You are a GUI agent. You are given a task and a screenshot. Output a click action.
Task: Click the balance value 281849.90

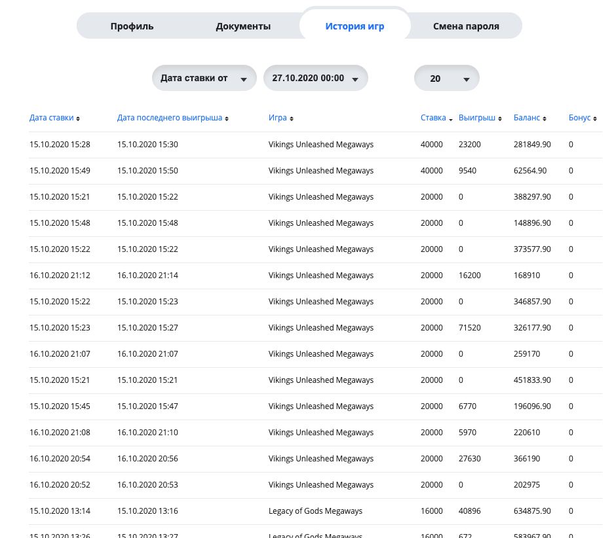532,144
